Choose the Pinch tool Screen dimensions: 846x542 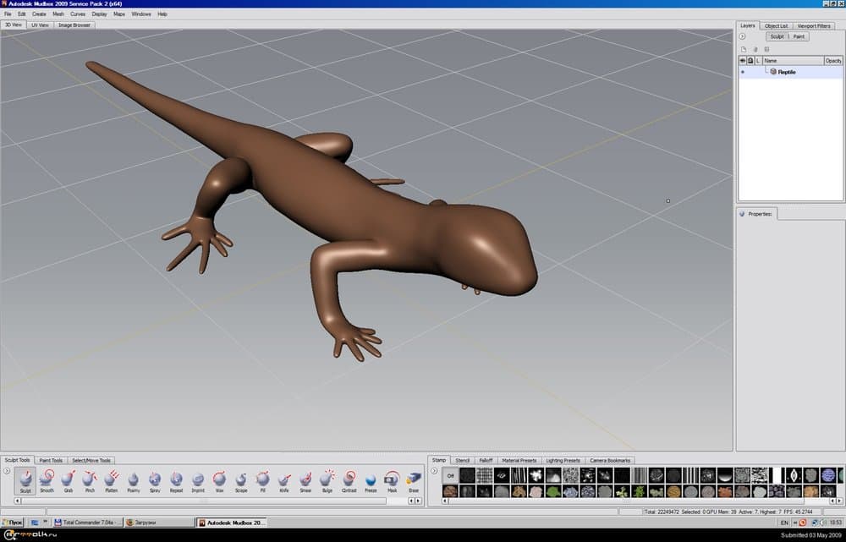pyautogui.click(x=90, y=481)
